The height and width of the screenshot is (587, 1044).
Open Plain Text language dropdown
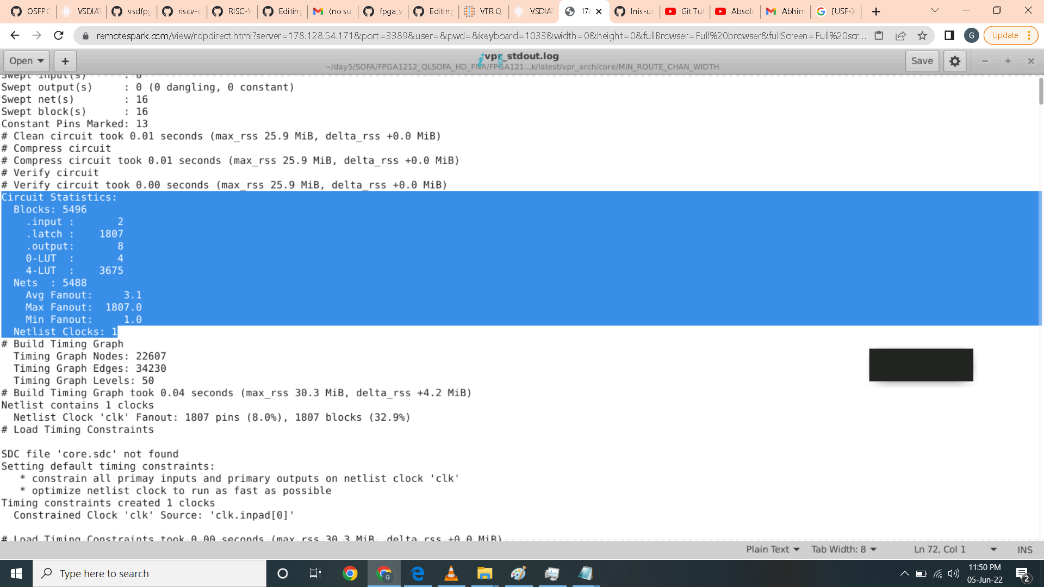coord(773,549)
